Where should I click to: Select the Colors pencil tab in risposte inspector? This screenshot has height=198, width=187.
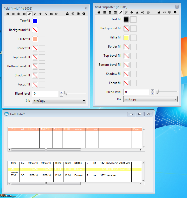[x=121, y=12]
